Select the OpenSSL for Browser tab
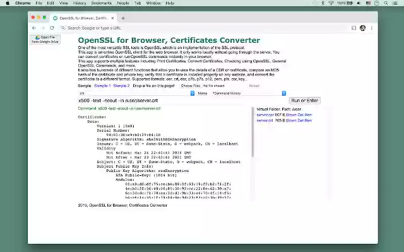Viewport: 404px width, 252px height. click(x=83, y=18)
